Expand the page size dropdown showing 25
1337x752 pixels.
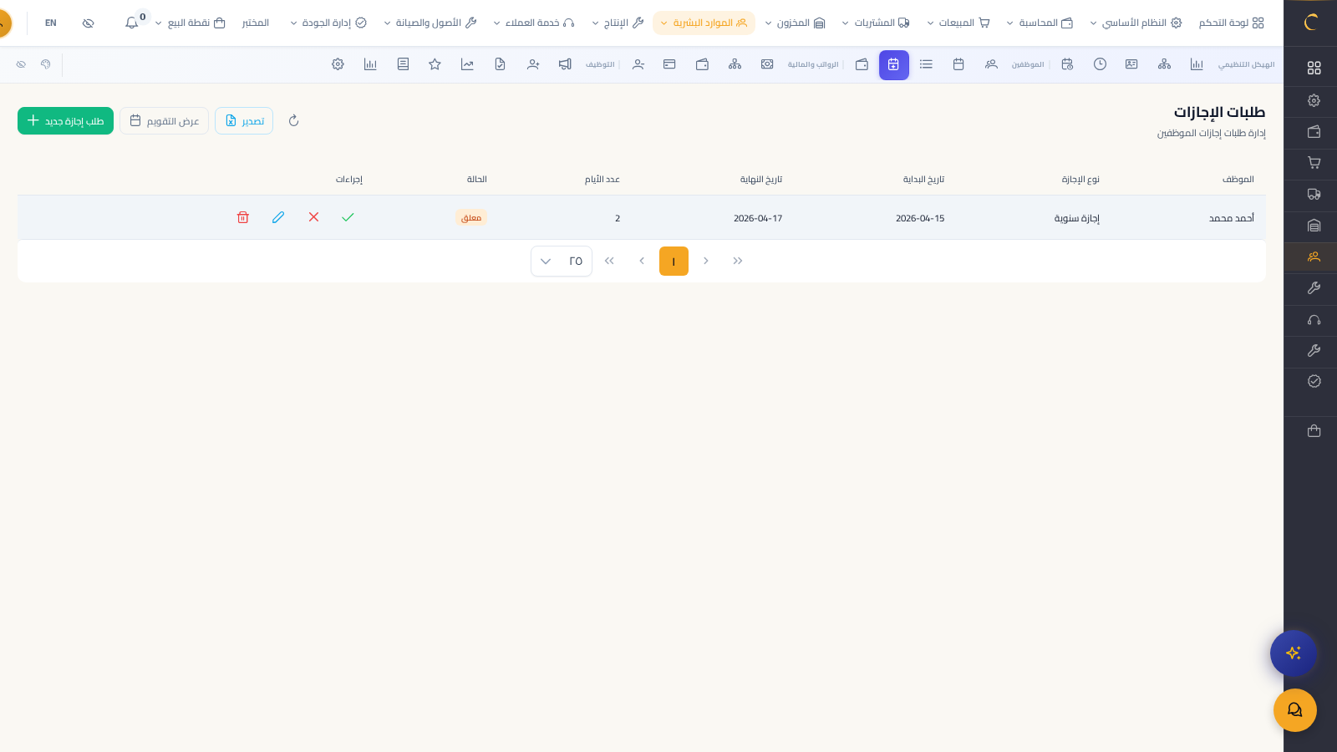click(561, 261)
